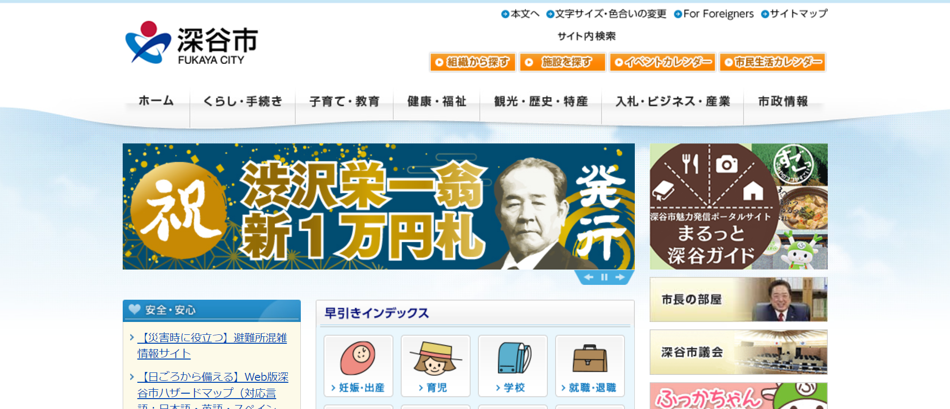Pause the banner slideshow
The height and width of the screenshot is (409, 950).
pyautogui.click(x=604, y=277)
